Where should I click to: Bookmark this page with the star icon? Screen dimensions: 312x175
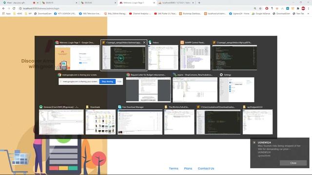click(x=260, y=9)
